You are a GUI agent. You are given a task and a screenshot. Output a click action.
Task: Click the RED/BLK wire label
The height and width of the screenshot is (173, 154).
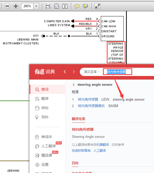coord(85,24)
